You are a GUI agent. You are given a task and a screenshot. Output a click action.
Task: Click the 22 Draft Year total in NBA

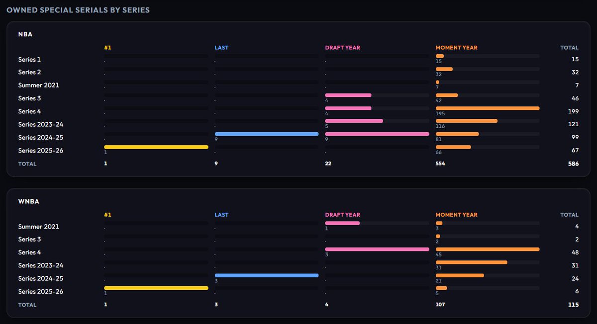click(328, 164)
